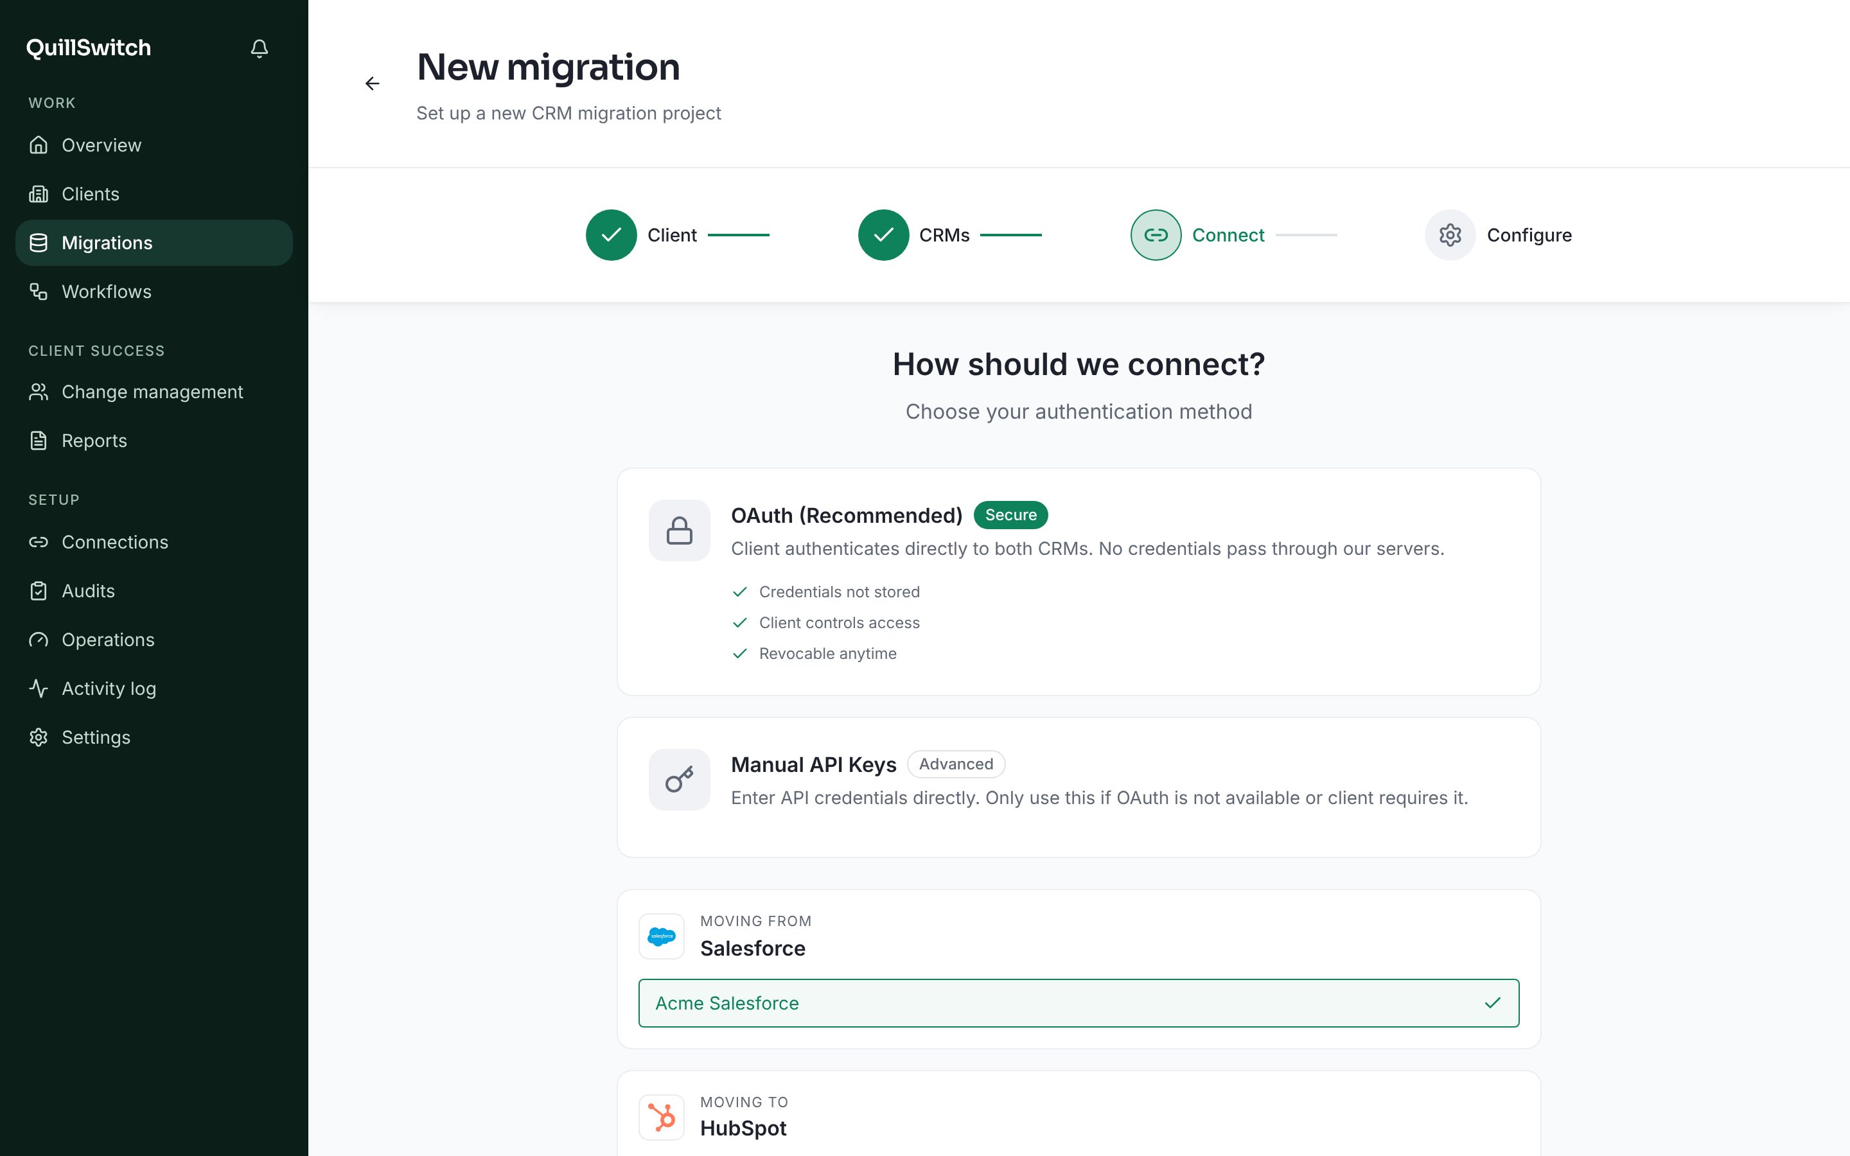Click the Migrations database icon
Viewport: 1850px width, 1156px height.
coord(39,243)
